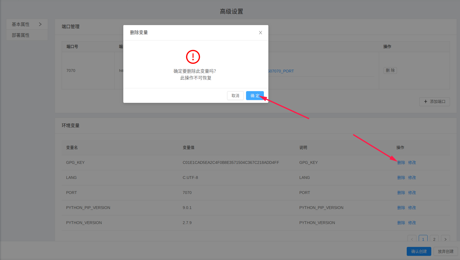Expand the 基本属性 sidebar chevron
This screenshot has width=460, height=260.
[x=40, y=24]
